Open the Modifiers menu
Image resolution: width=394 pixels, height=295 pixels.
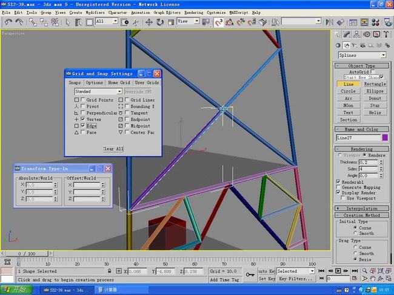(x=95, y=12)
